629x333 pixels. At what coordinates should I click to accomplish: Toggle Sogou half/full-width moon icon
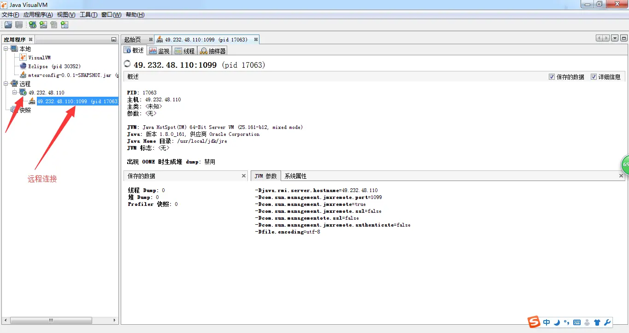(557, 322)
